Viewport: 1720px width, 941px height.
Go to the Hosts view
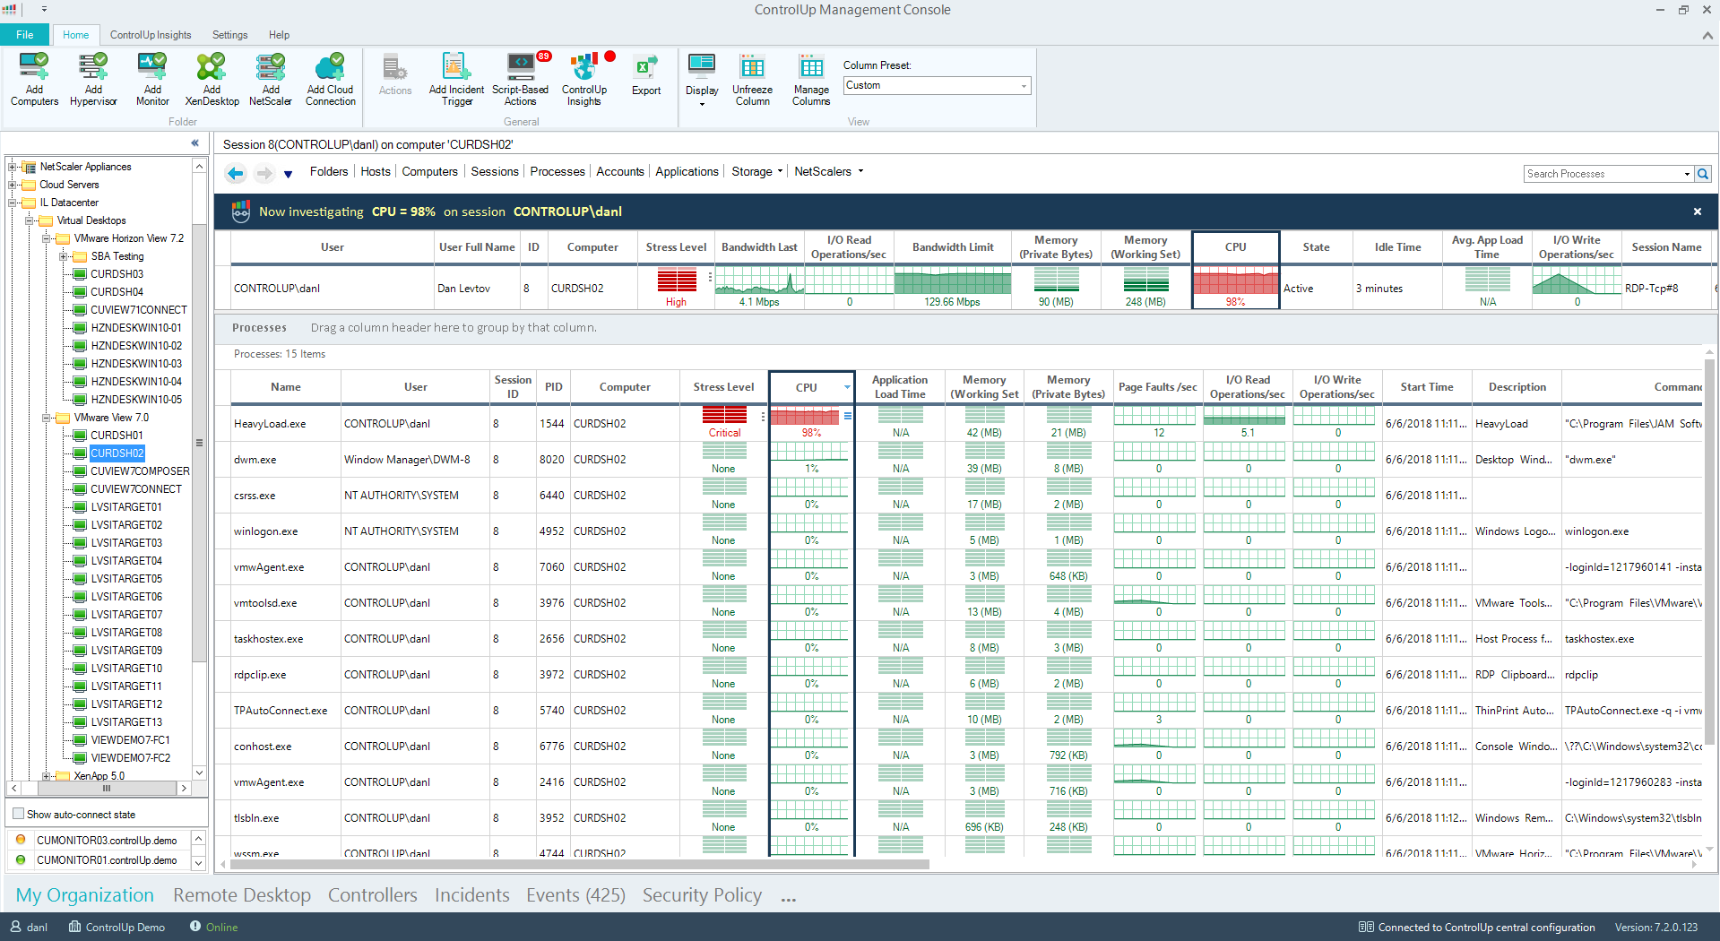(x=376, y=171)
